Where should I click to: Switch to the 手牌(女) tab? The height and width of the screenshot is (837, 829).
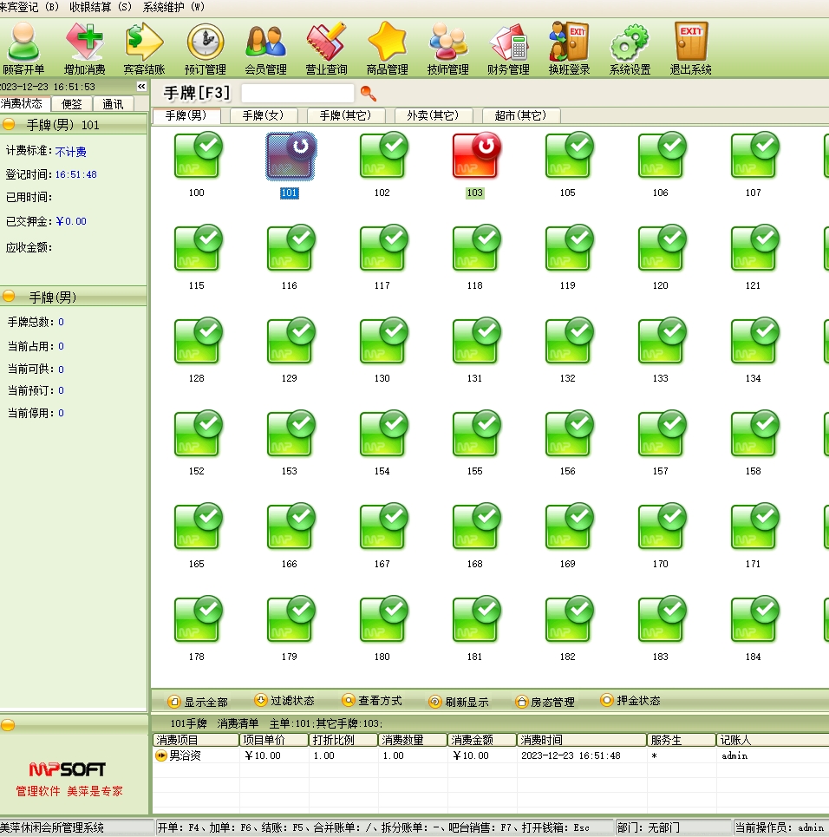point(264,115)
